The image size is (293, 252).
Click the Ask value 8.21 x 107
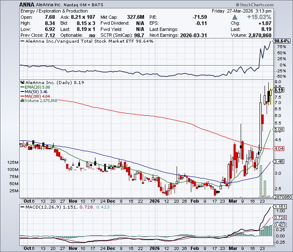point(83,17)
